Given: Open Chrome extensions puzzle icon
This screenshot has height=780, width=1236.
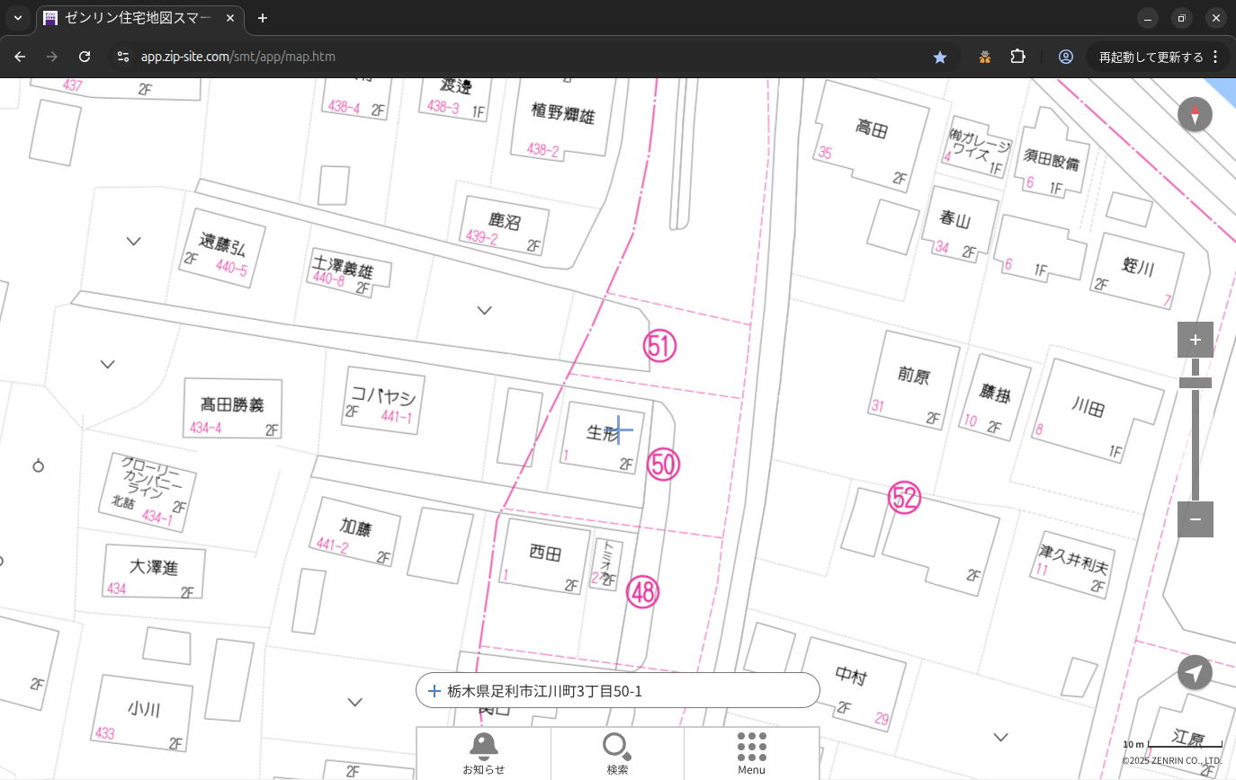Looking at the screenshot, I should pyautogui.click(x=1017, y=57).
